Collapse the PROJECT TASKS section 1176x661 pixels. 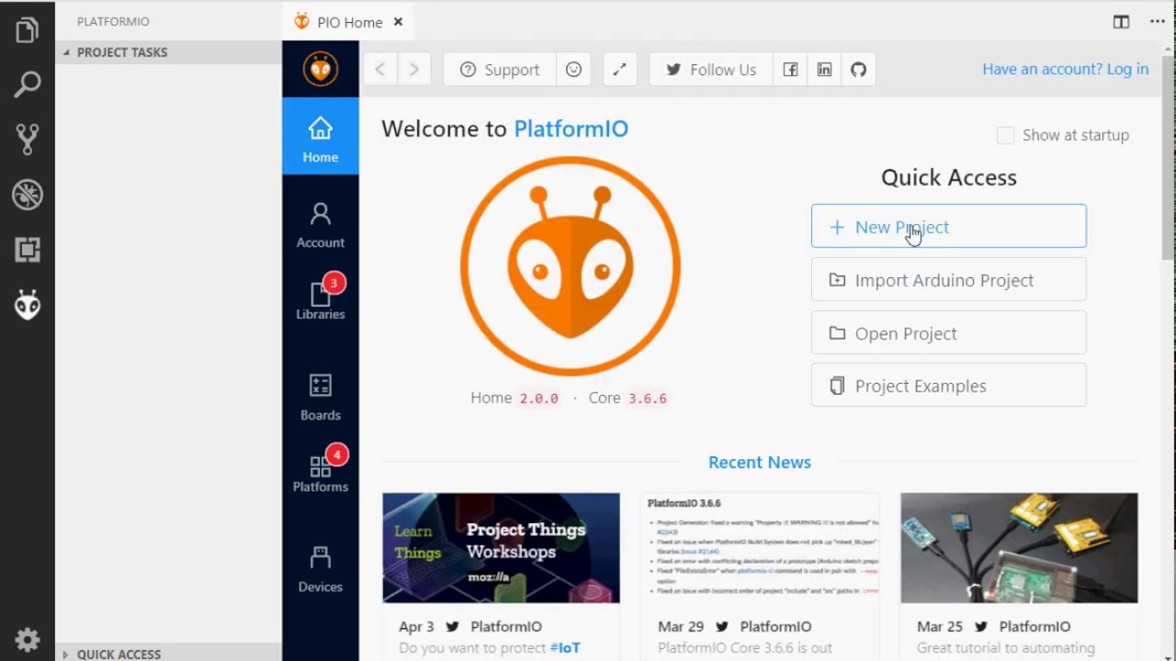coord(168,52)
